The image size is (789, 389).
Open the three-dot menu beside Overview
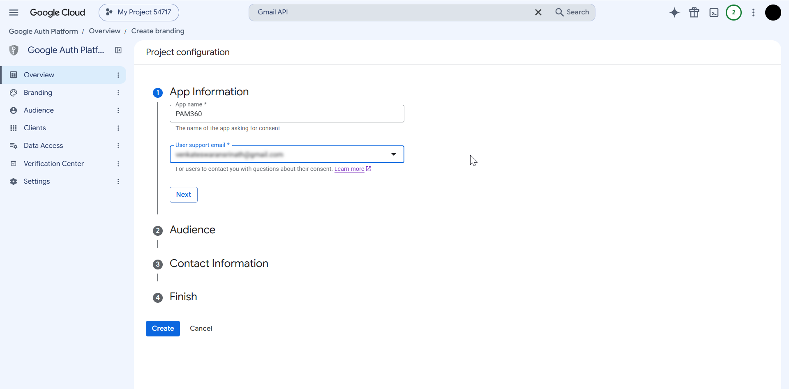(118, 75)
